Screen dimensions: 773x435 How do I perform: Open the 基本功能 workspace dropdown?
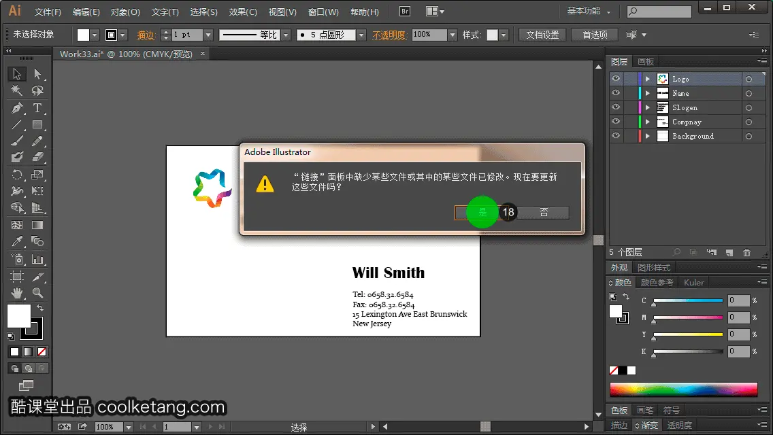[589, 12]
